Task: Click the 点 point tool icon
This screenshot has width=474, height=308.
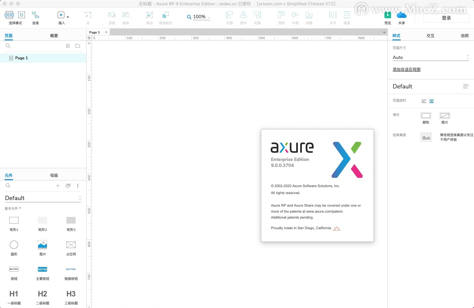Action: coord(88,15)
